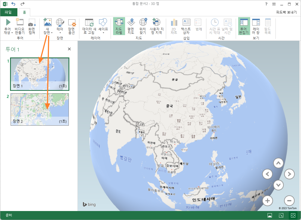Toggle 시간 표시 막대 timeline
Image resolution: width=301 pixels, height=220 pixels.
coord(215,26)
